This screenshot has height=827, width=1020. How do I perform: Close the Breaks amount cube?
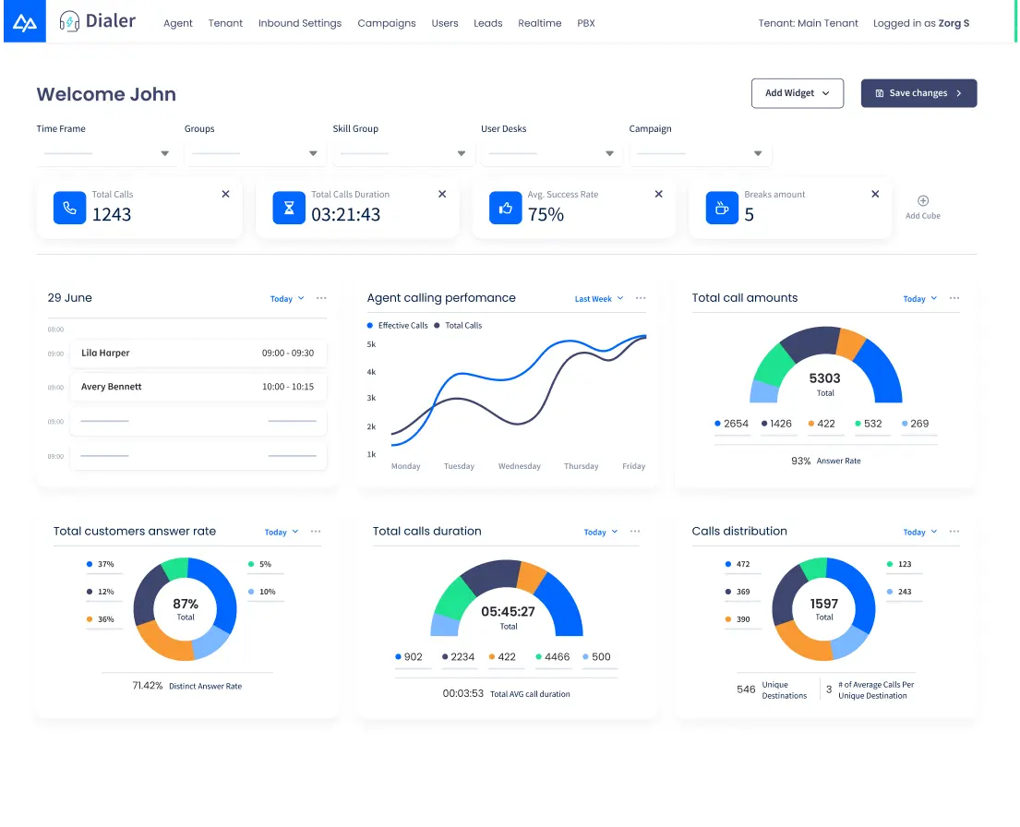pos(875,194)
